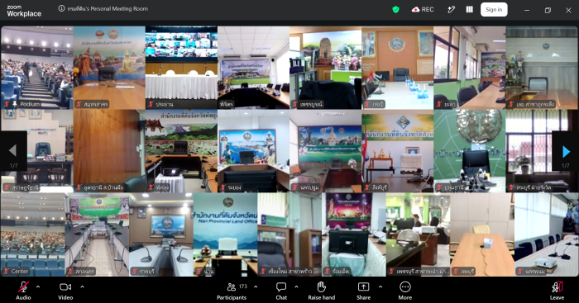
Task: Open meeting info icon beside meeting room title
Action: coord(61,8)
